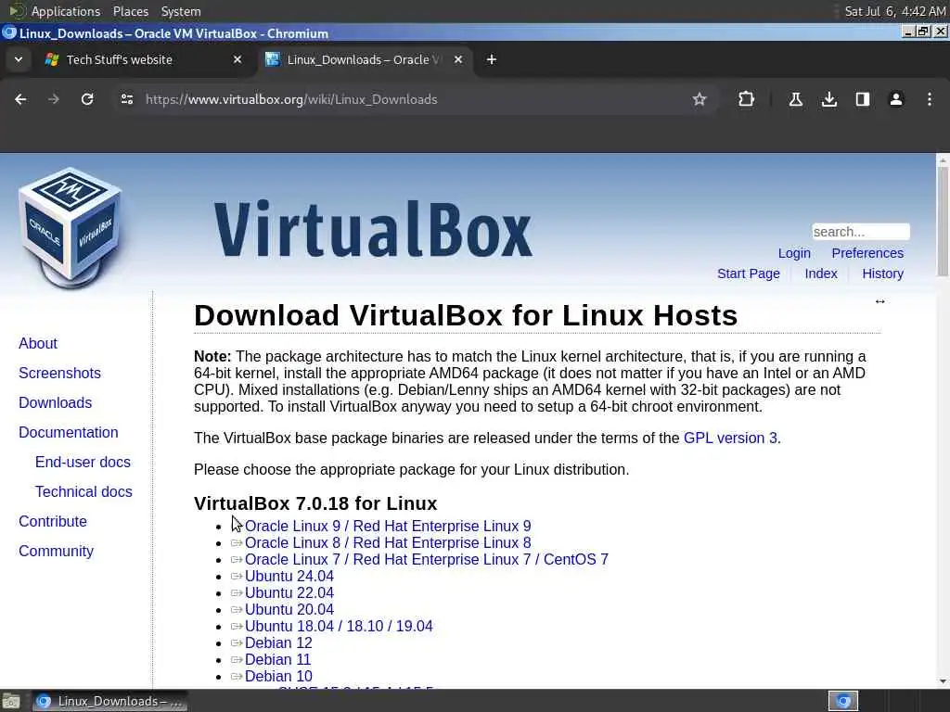Click the external link icon beside Ubuntu 24.04
The width and height of the screenshot is (950, 712).
coord(237,577)
